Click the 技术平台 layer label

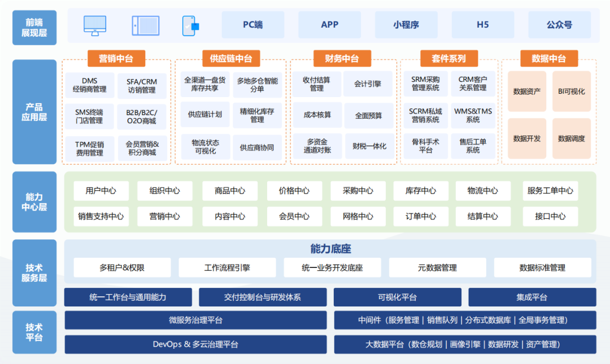click(x=34, y=332)
